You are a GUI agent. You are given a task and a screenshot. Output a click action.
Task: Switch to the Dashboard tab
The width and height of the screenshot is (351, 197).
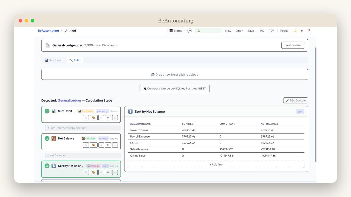(54, 60)
